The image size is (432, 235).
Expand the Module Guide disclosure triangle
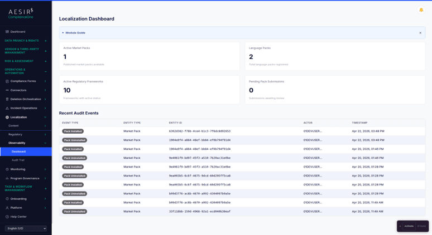tap(63, 33)
